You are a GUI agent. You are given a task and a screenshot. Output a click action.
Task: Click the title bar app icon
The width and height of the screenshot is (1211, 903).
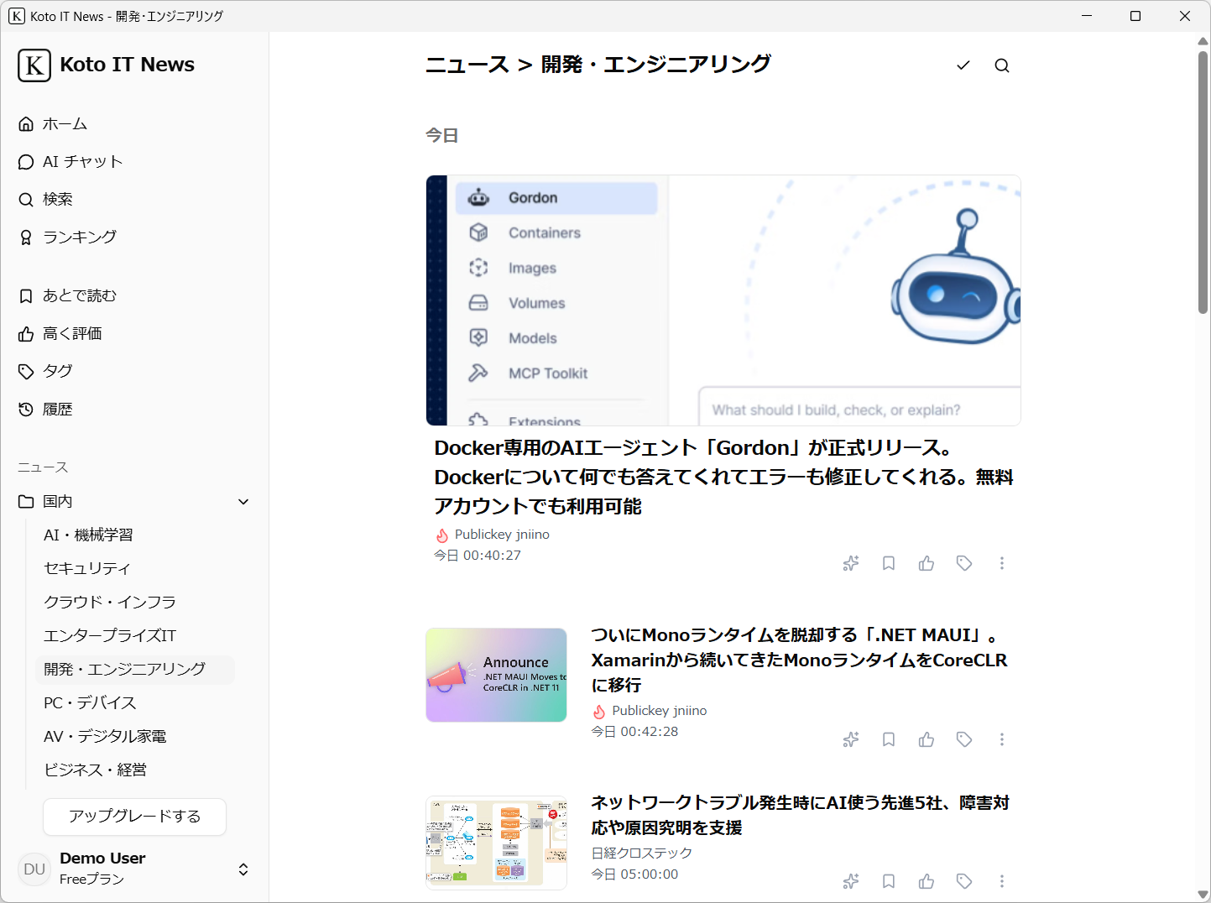click(x=17, y=16)
